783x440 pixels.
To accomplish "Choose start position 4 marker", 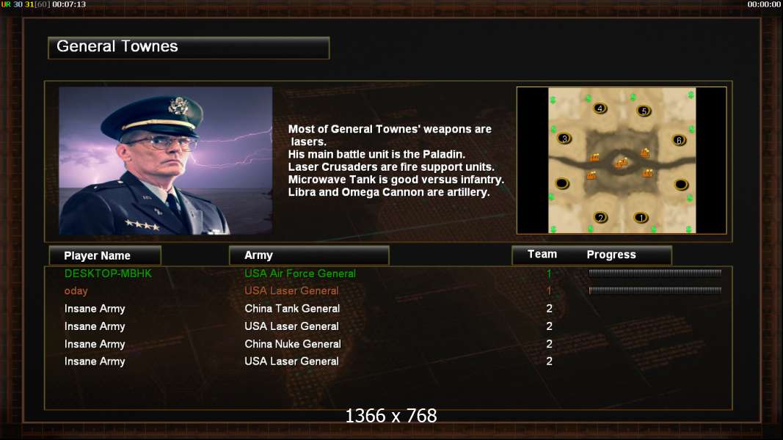I will coord(600,109).
